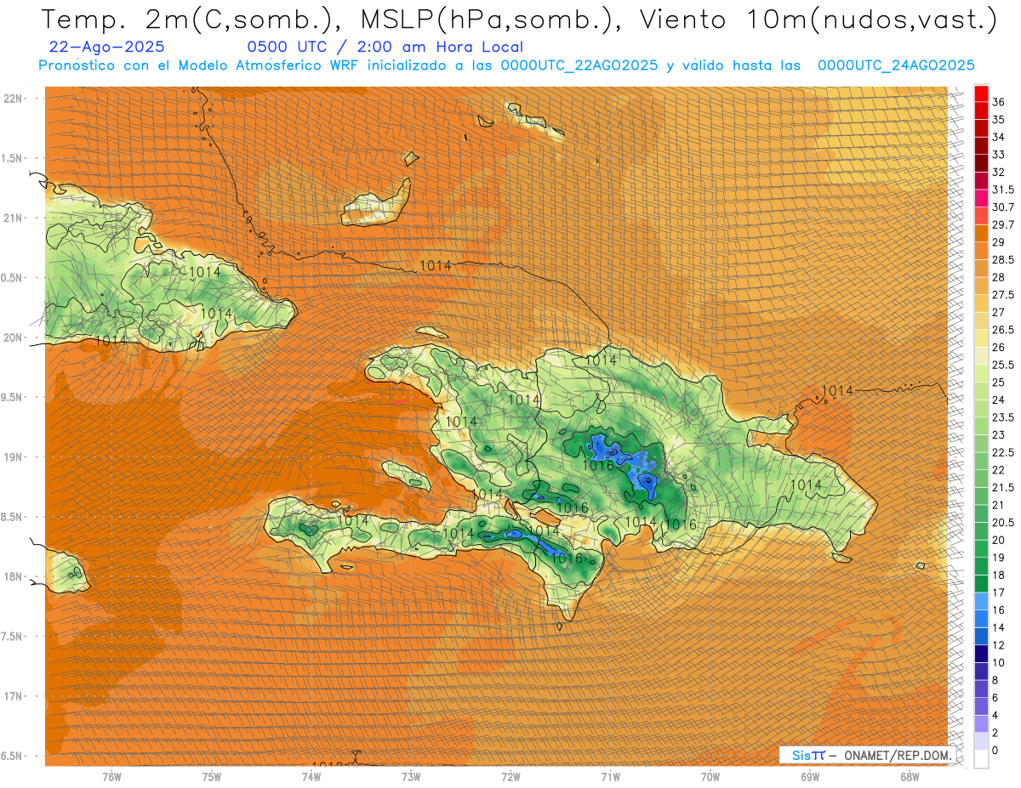1021x788 pixels.
Task: Click latitude tick label '8.5N'
Action: [11, 517]
